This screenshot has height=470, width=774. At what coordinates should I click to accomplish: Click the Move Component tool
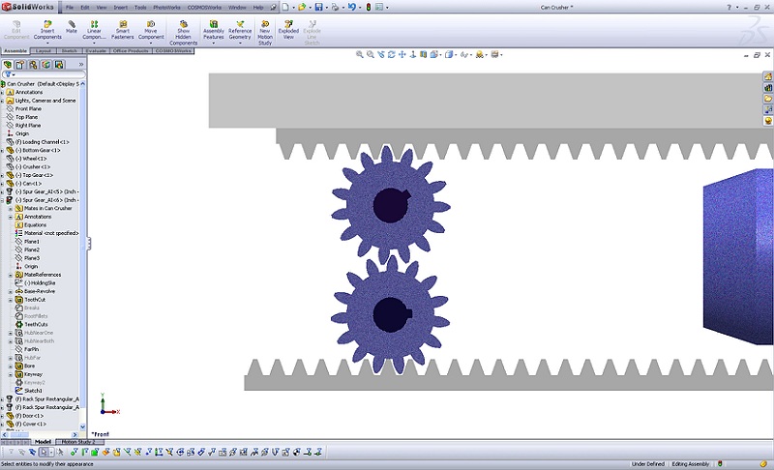151,30
